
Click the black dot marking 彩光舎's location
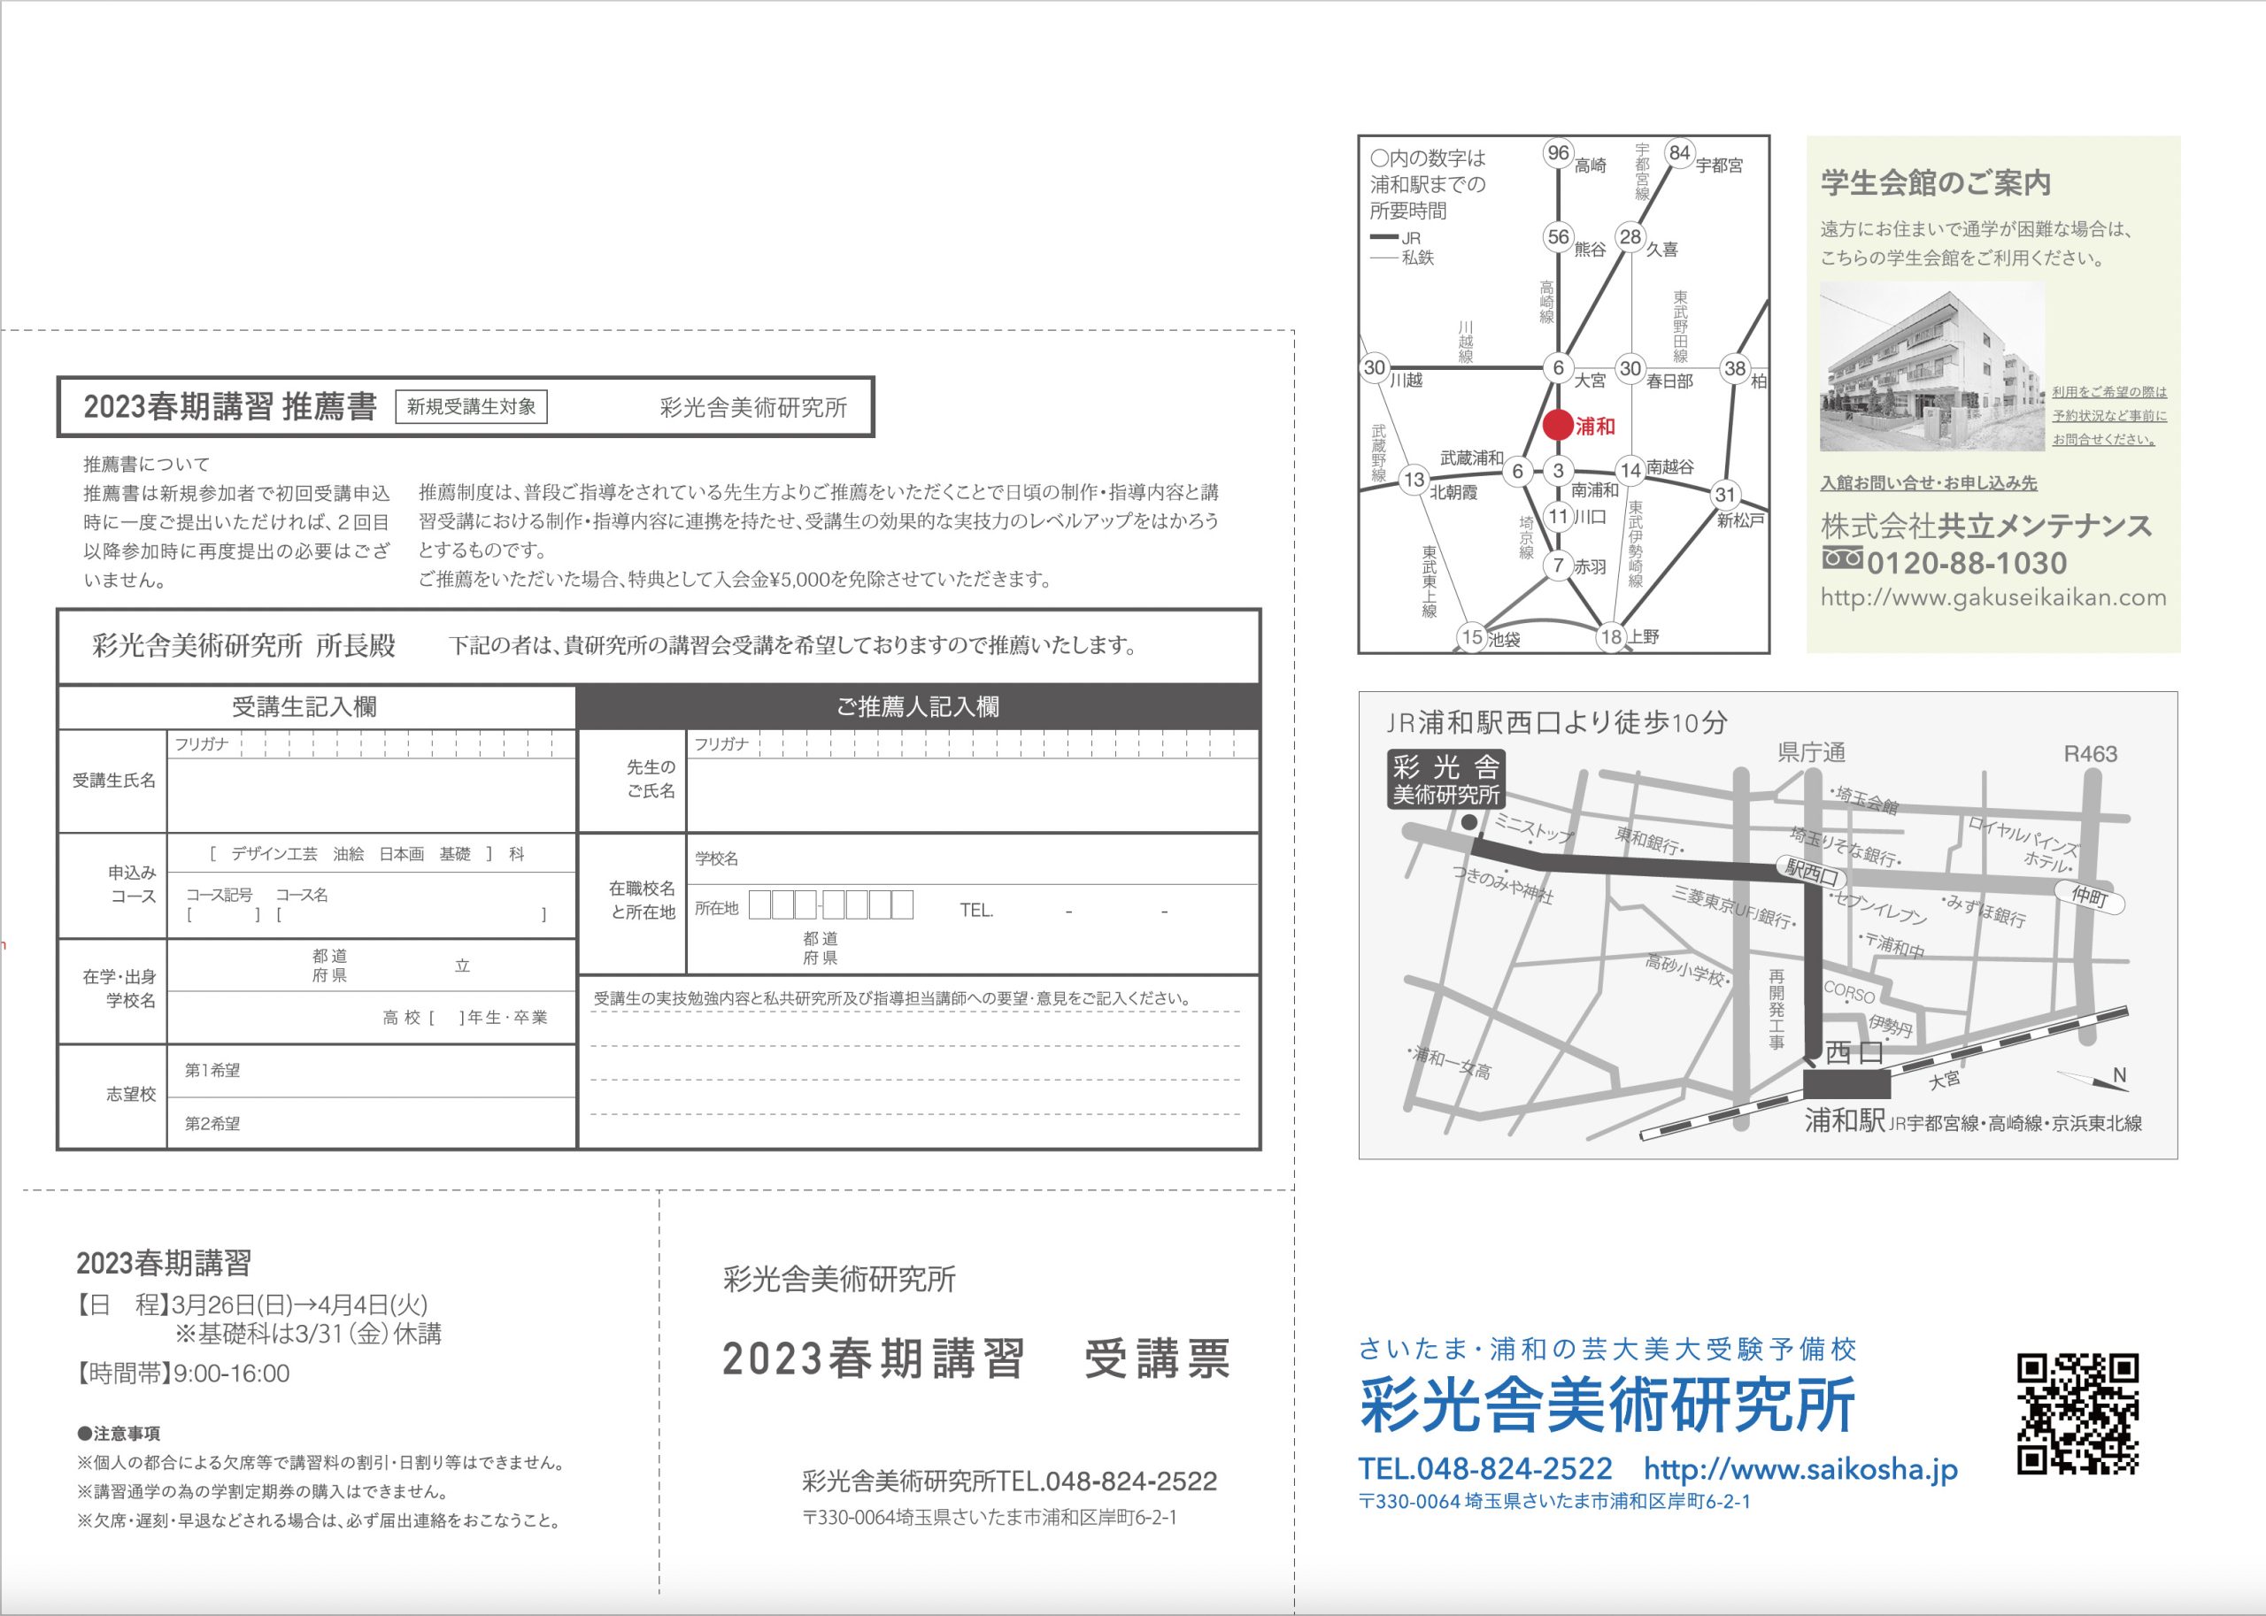(x=1468, y=823)
